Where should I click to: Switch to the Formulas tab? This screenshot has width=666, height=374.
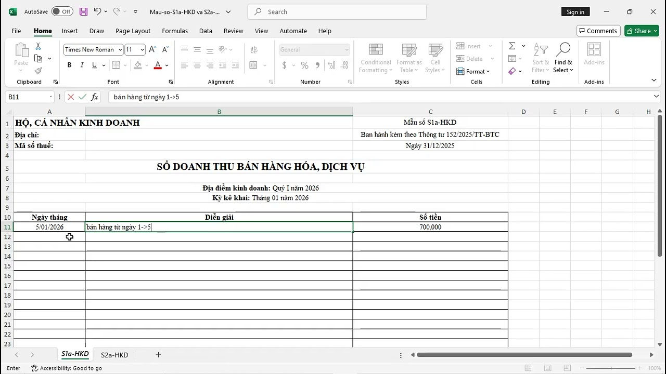[x=175, y=31]
